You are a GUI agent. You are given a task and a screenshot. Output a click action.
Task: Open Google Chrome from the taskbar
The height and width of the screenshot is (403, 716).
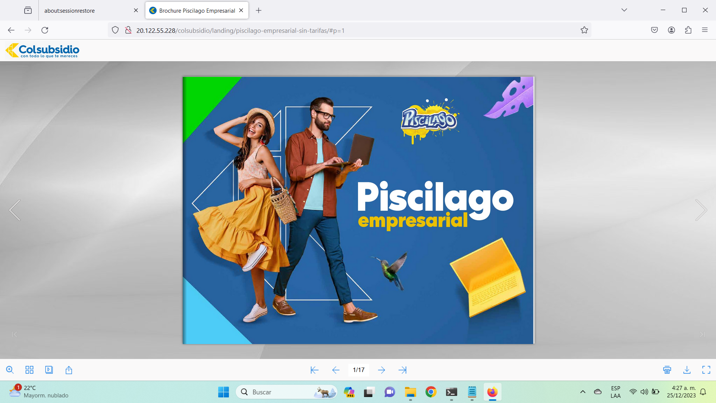[x=431, y=392]
